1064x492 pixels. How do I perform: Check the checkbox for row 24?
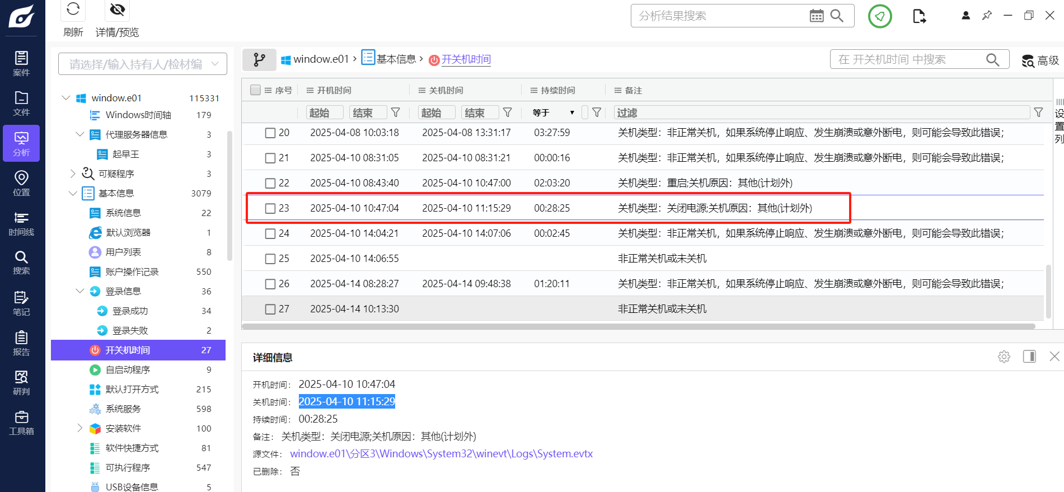(270, 233)
